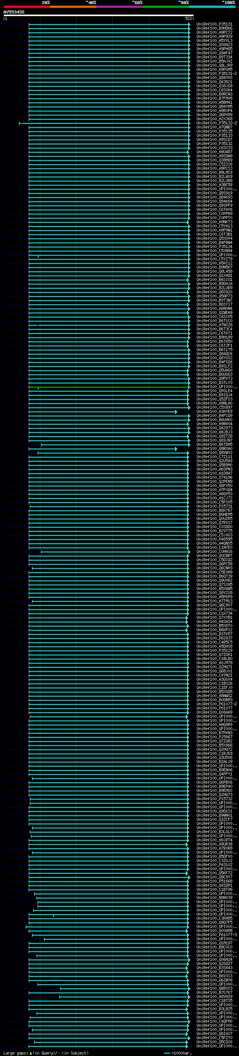The height and width of the screenshot is (1056, 239).
Task: Select hit UniRef100_C5Z3I6
Action: pos(214,164)
